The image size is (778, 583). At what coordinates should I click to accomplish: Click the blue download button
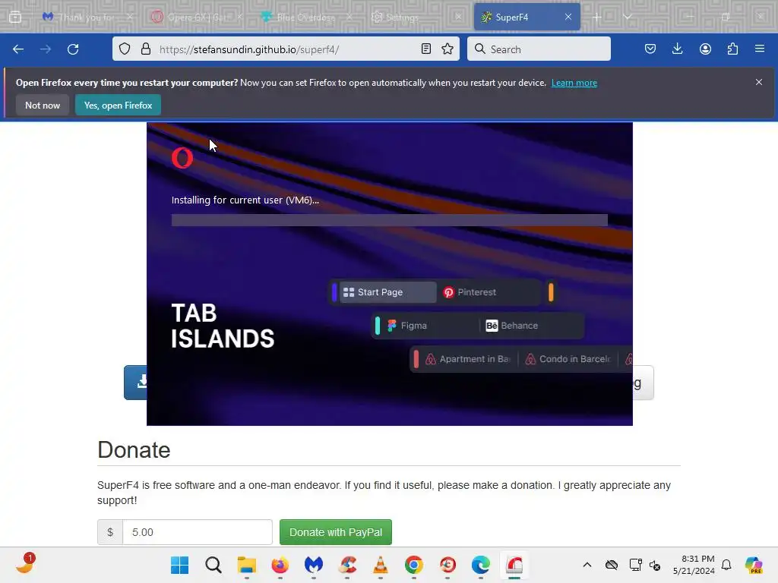[135, 383]
